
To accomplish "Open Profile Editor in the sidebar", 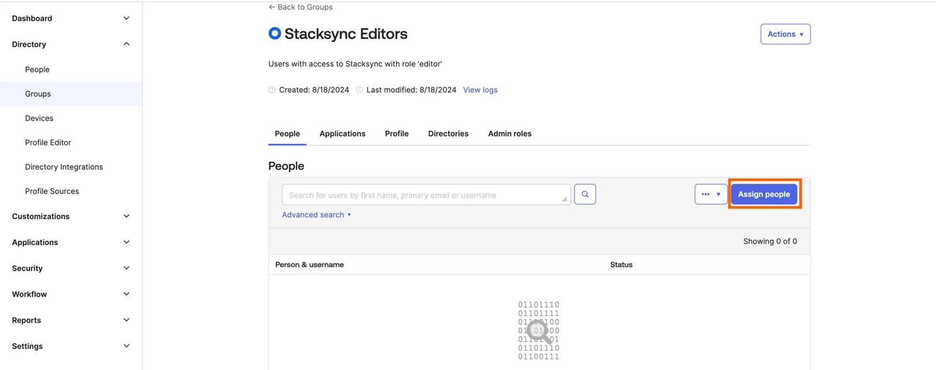I will coord(48,142).
